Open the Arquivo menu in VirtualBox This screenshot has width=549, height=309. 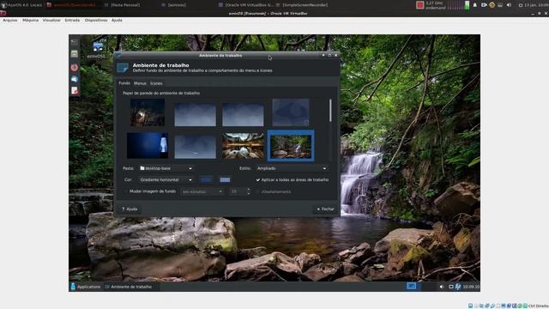pyautogui.click(x=9, y=21)
